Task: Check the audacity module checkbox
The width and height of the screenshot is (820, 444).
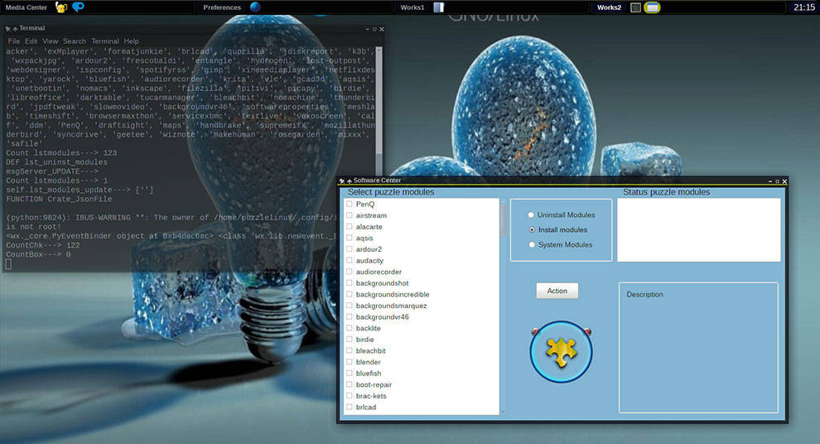Action: pos(350,260)
